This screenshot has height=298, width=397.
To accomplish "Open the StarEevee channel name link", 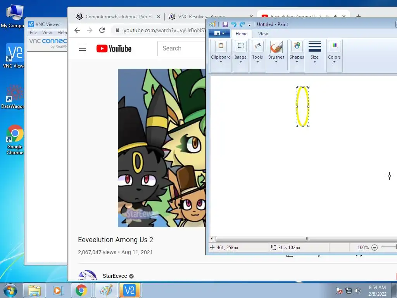I will tap(115, 276).
